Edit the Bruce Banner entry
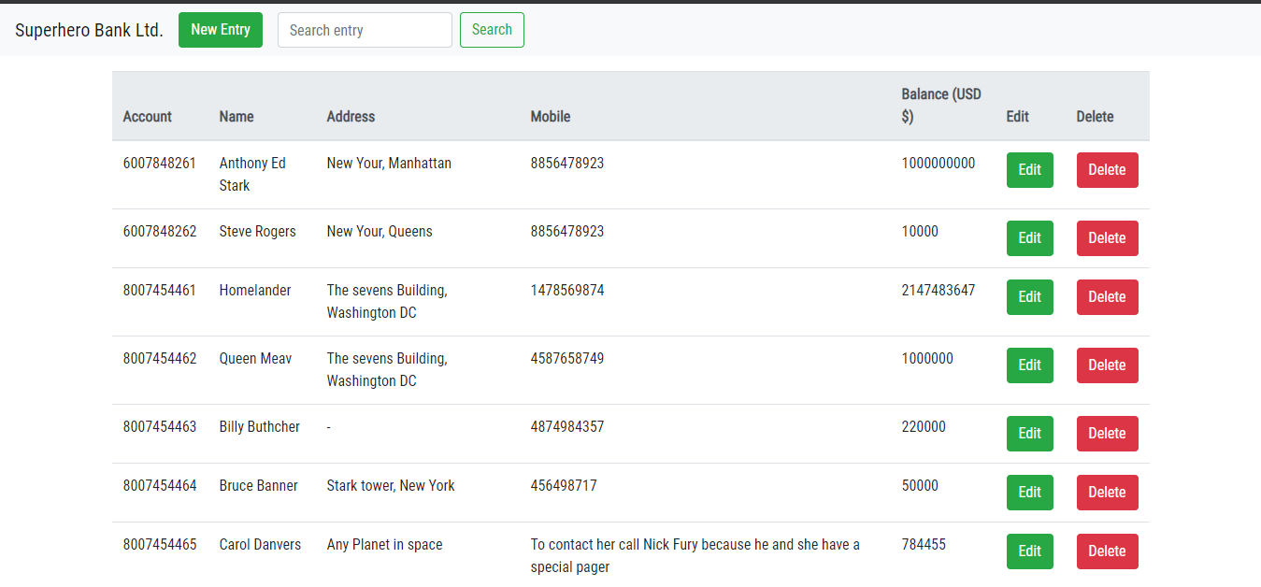 tap(1030, 493)
